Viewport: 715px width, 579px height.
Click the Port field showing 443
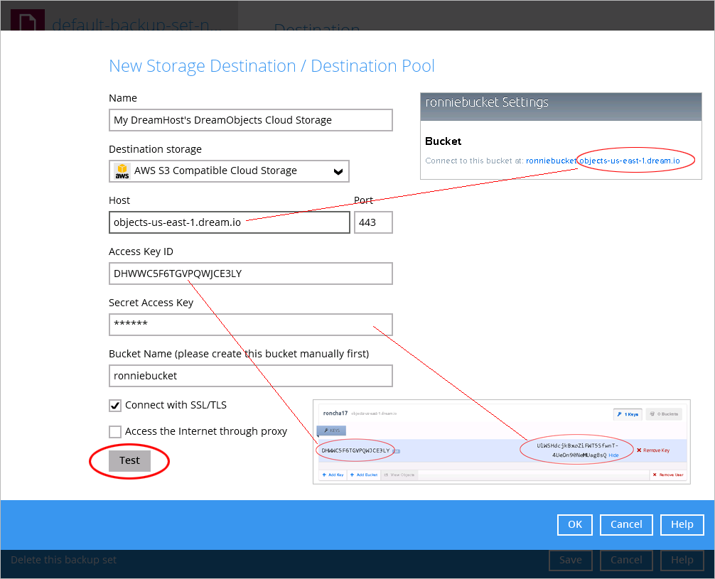[x=373, y=222]
